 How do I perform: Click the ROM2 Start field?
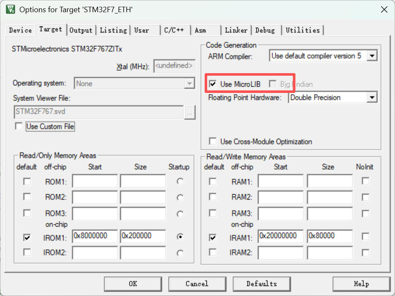click(x=95, y=198)
